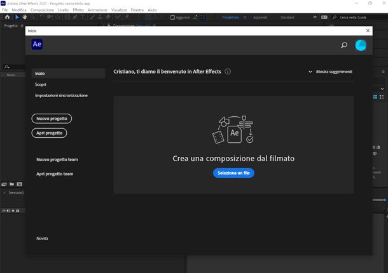
Task: Click the Seleziona un file button
Action: point(233,173)
